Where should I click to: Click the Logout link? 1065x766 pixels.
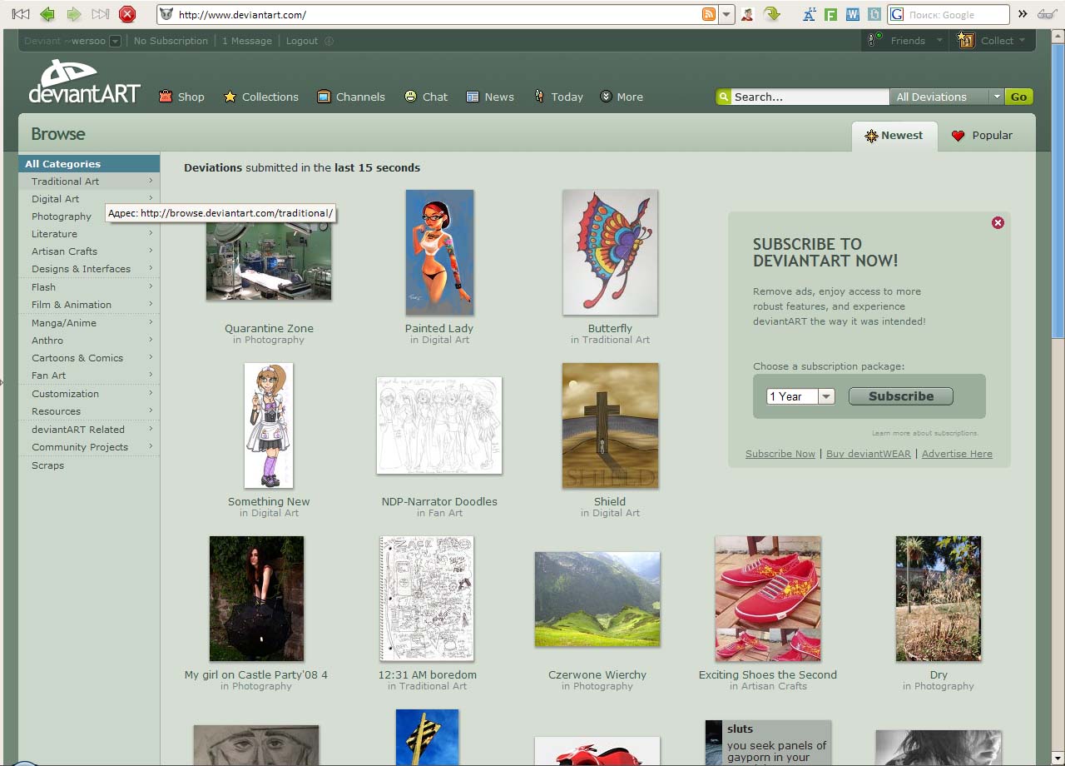tap(302, 41)
